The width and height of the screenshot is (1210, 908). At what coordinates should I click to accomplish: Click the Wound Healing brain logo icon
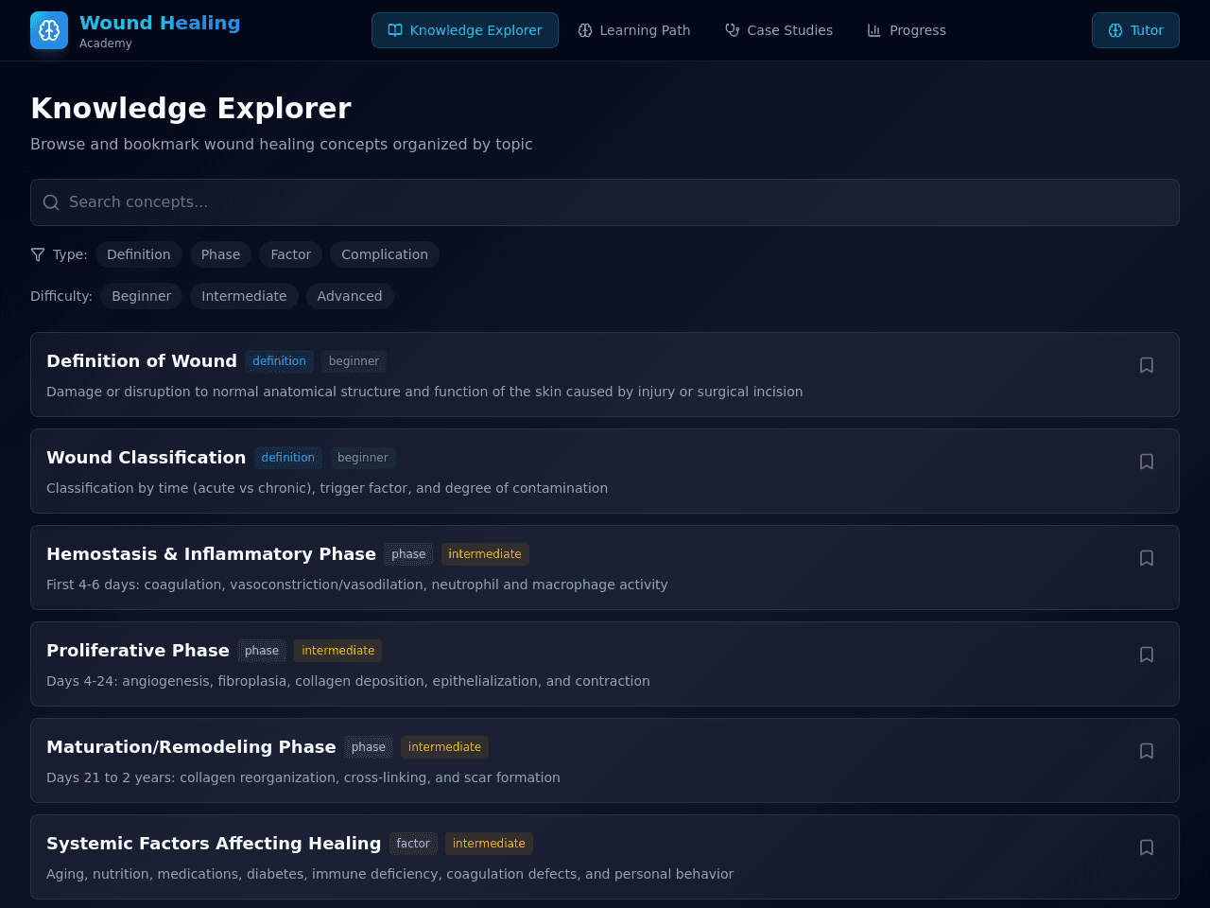click(49, 30)
